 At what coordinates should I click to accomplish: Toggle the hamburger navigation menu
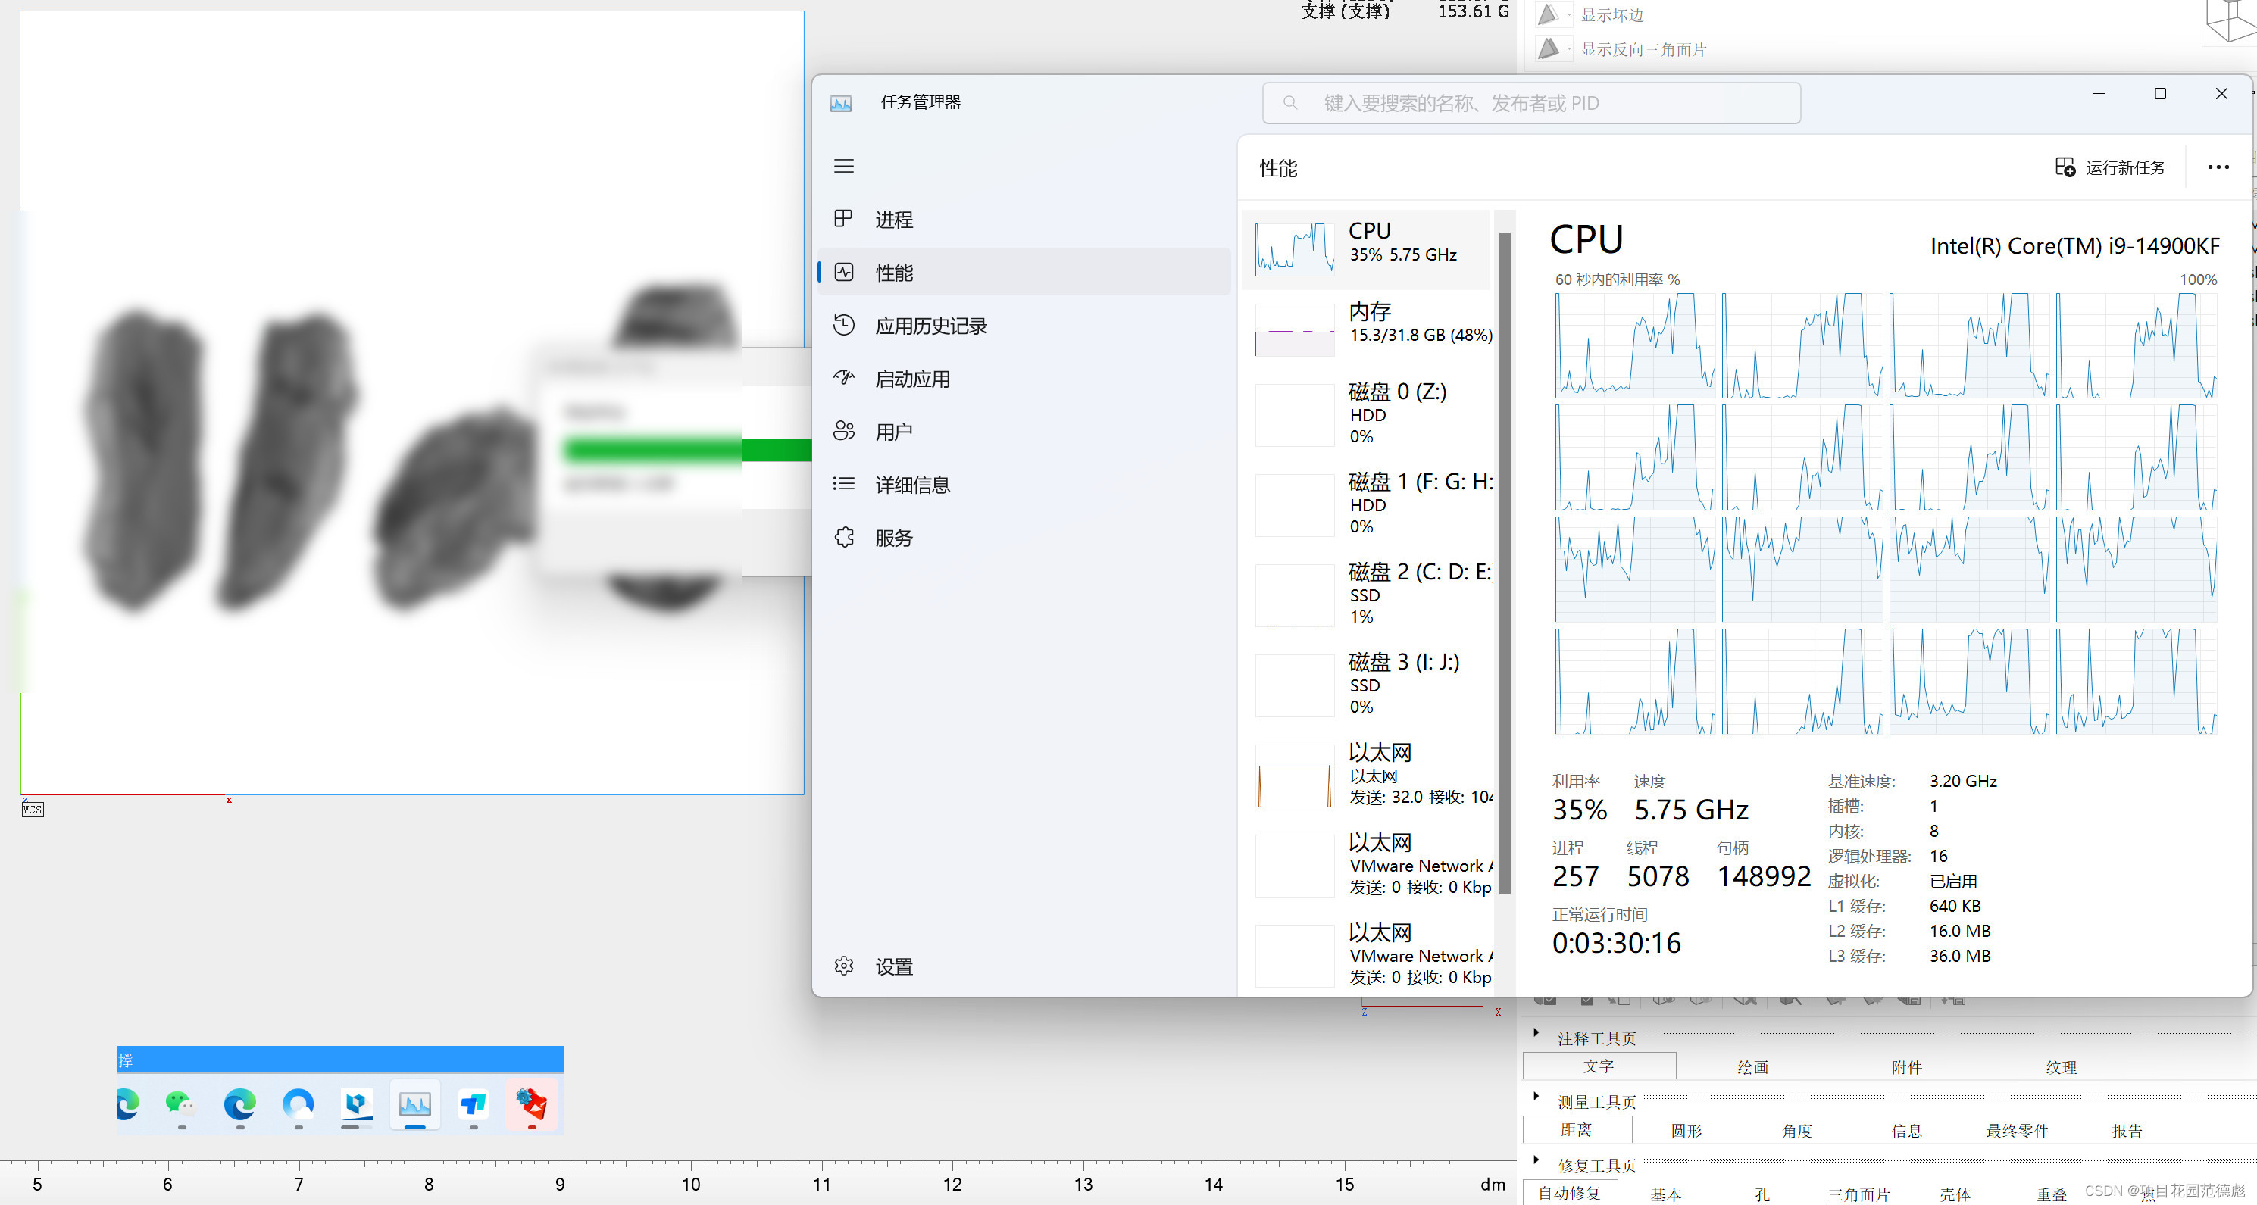tap(844, 167)
